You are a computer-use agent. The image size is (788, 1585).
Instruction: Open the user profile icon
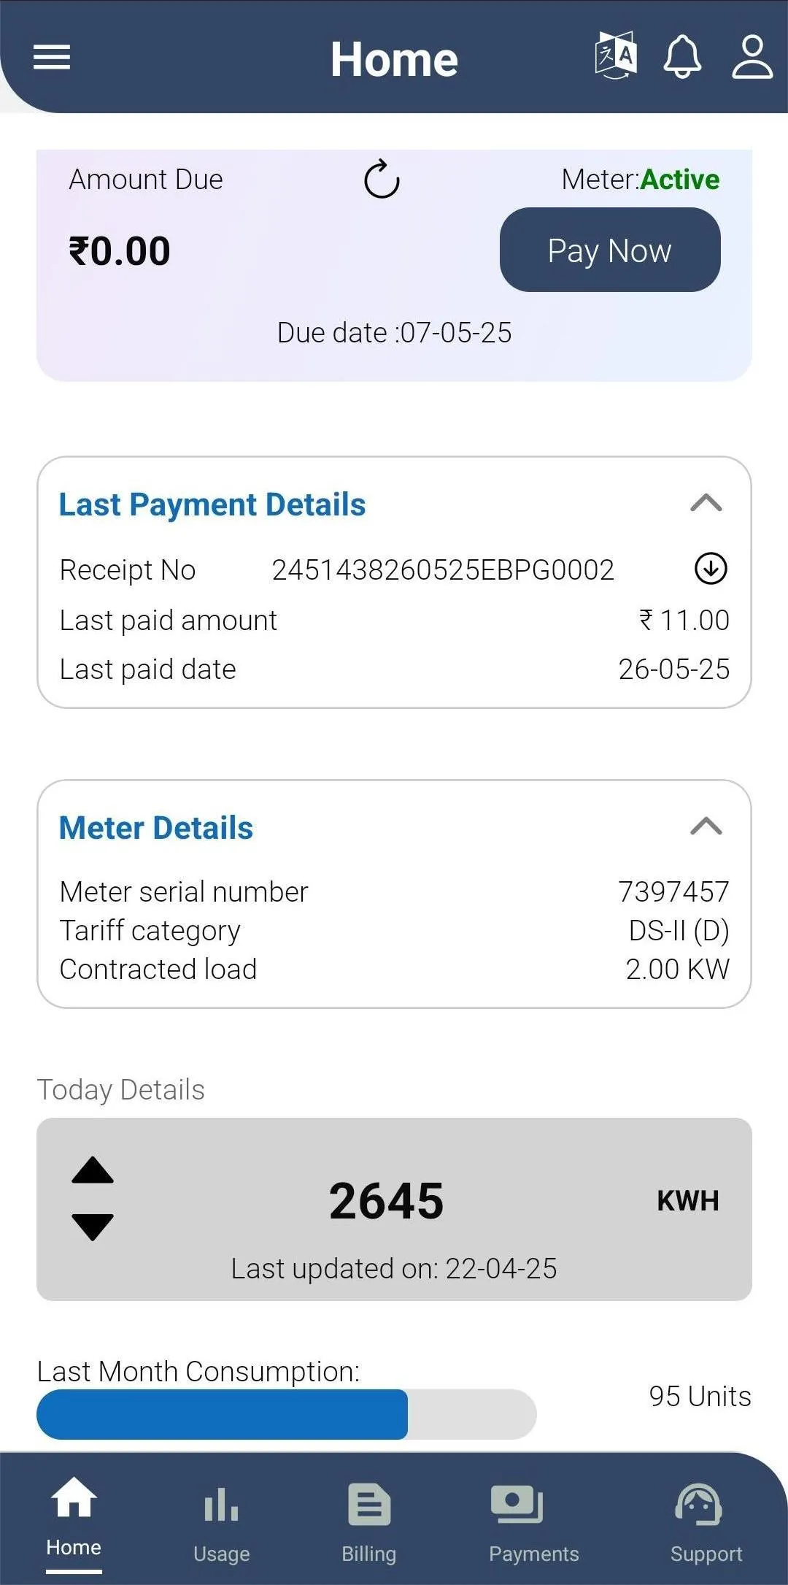(752, 56)
